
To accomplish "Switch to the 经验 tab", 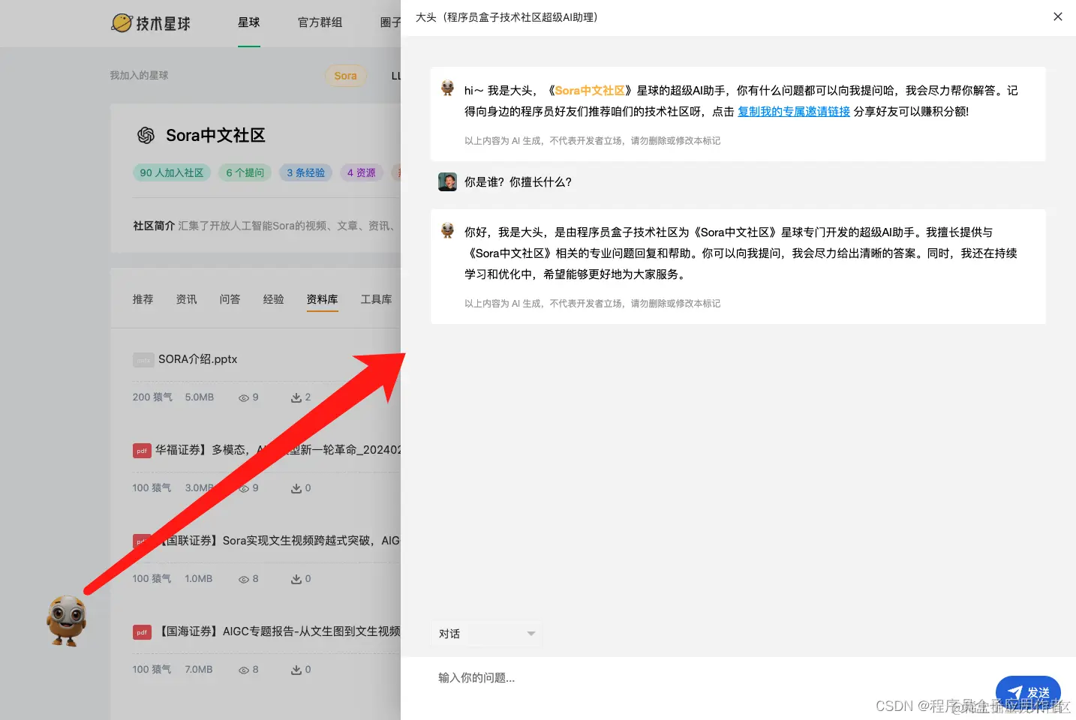I will pyautogui.click(x=274, y=299).
